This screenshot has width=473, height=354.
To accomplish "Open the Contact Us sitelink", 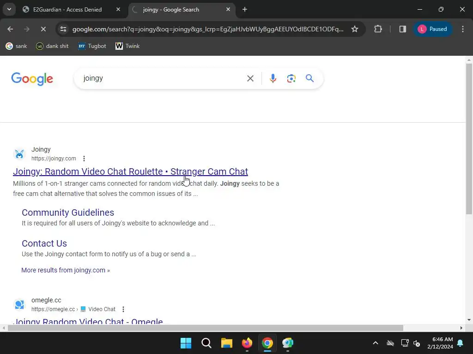I will point(44,243).
